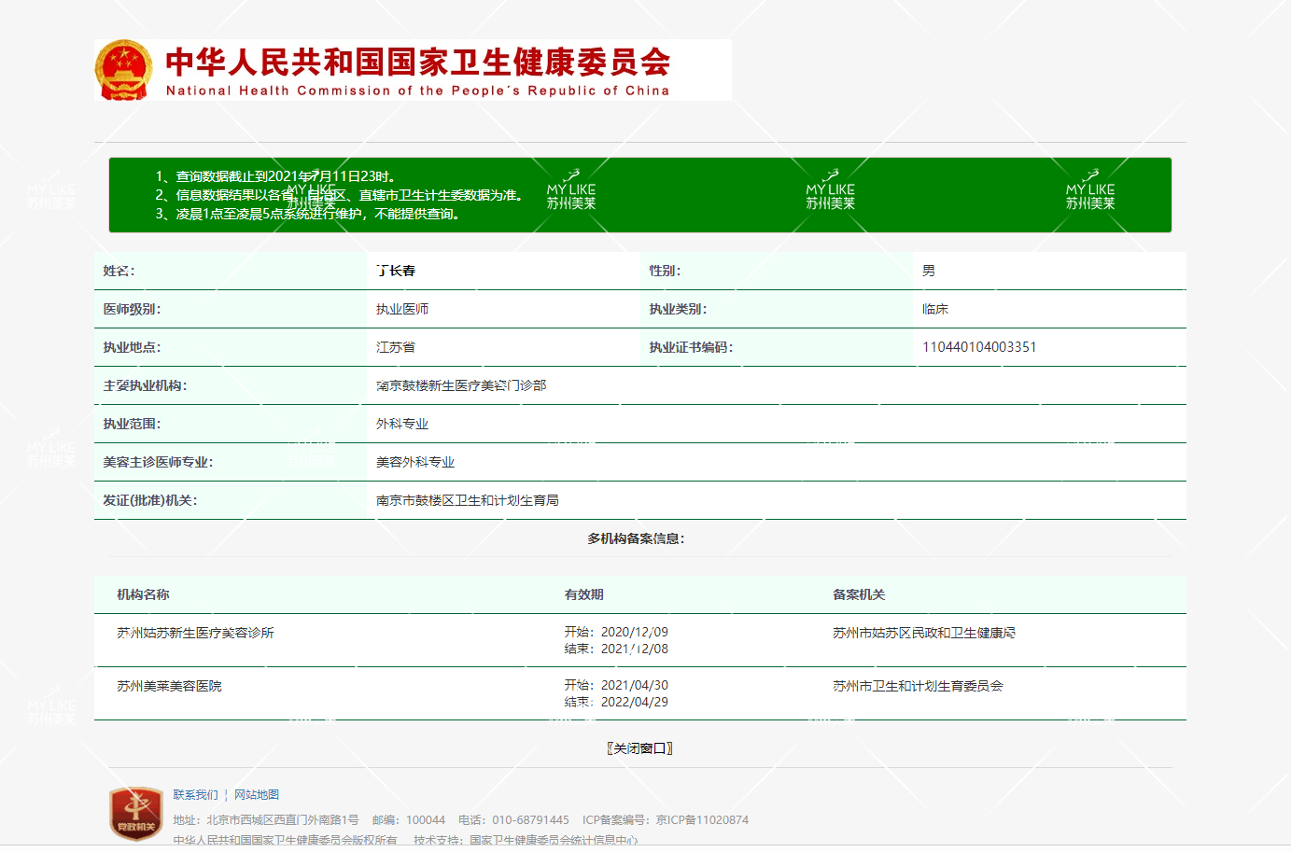Click the rightmost MY LIKE watermark in the green banner
Screen dimensions: 1291x852
1090,191
